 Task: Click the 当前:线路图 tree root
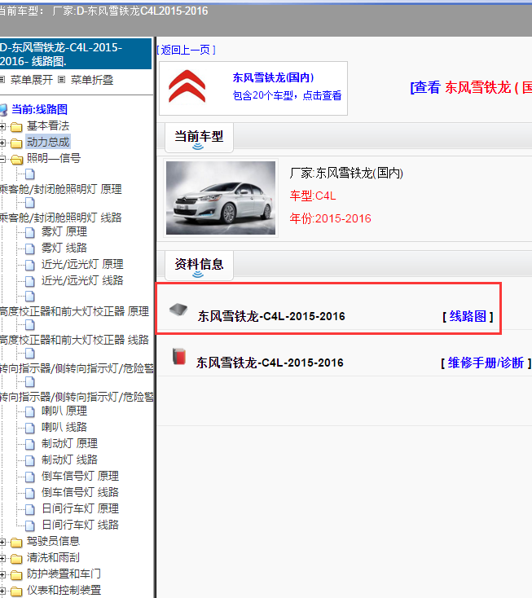pos(39,109)
